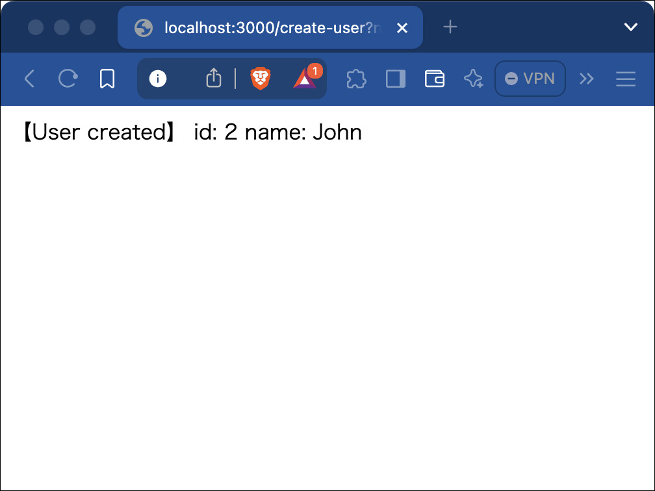Click the window close traffic light
Image resolution: width=655 pixels, height=491 pixels.
coord(36,27)
